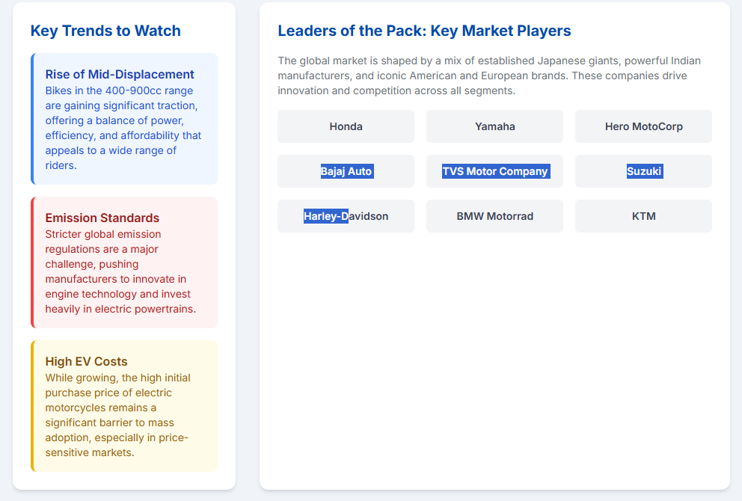This screenshot has height=501, width=742.
Task: Click the Emission Standards heading
Action: 102,218
